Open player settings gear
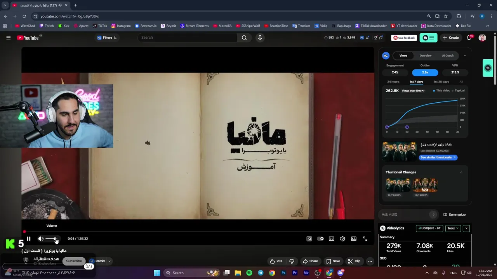 tap(342, 239)
